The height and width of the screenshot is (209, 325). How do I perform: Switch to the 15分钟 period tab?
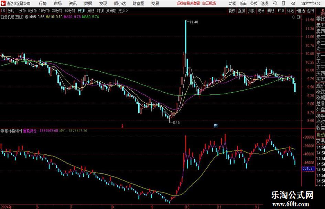[44, 11]
